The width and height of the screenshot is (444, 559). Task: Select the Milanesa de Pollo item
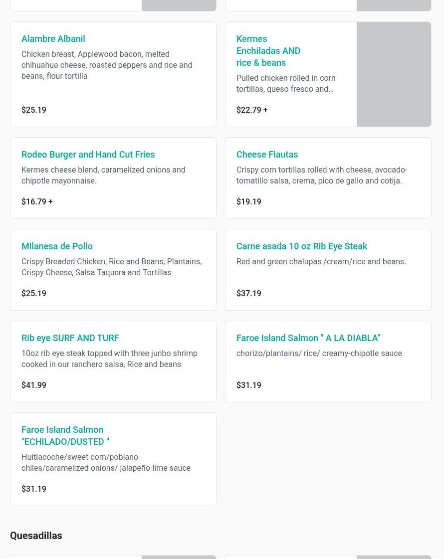(x=57, y=246)
